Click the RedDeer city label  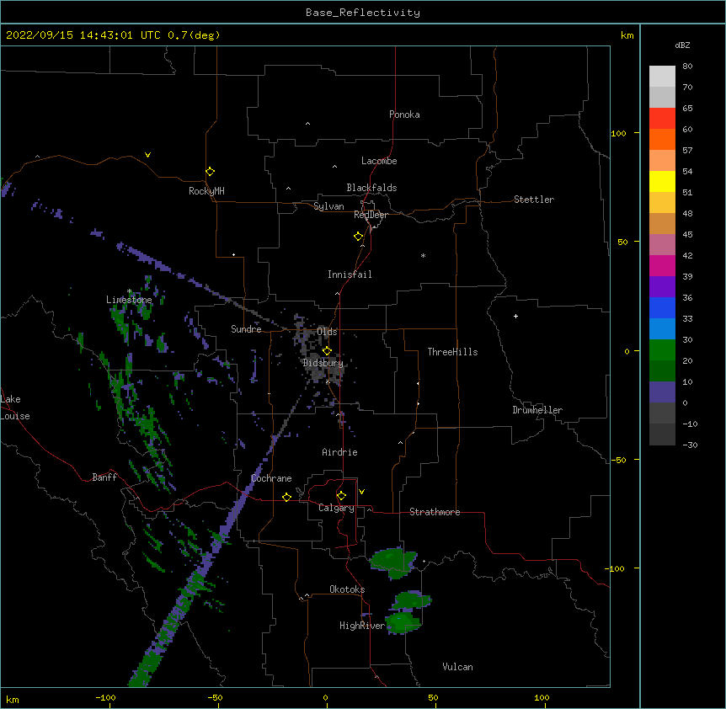pyautogui.click(x=371, y=215)
